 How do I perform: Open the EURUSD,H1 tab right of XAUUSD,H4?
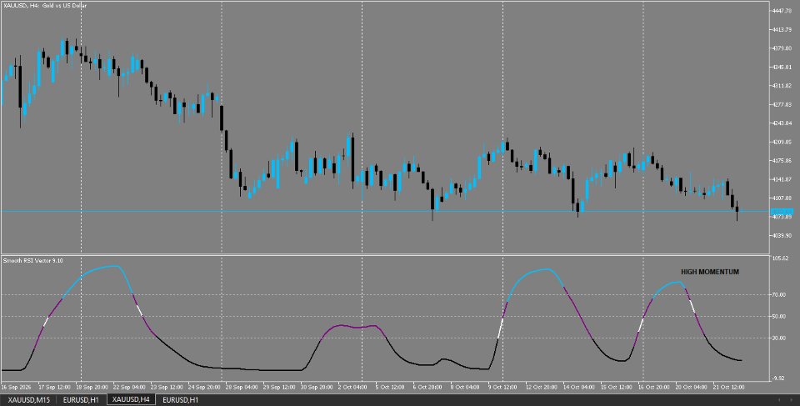tap(180, 400)
